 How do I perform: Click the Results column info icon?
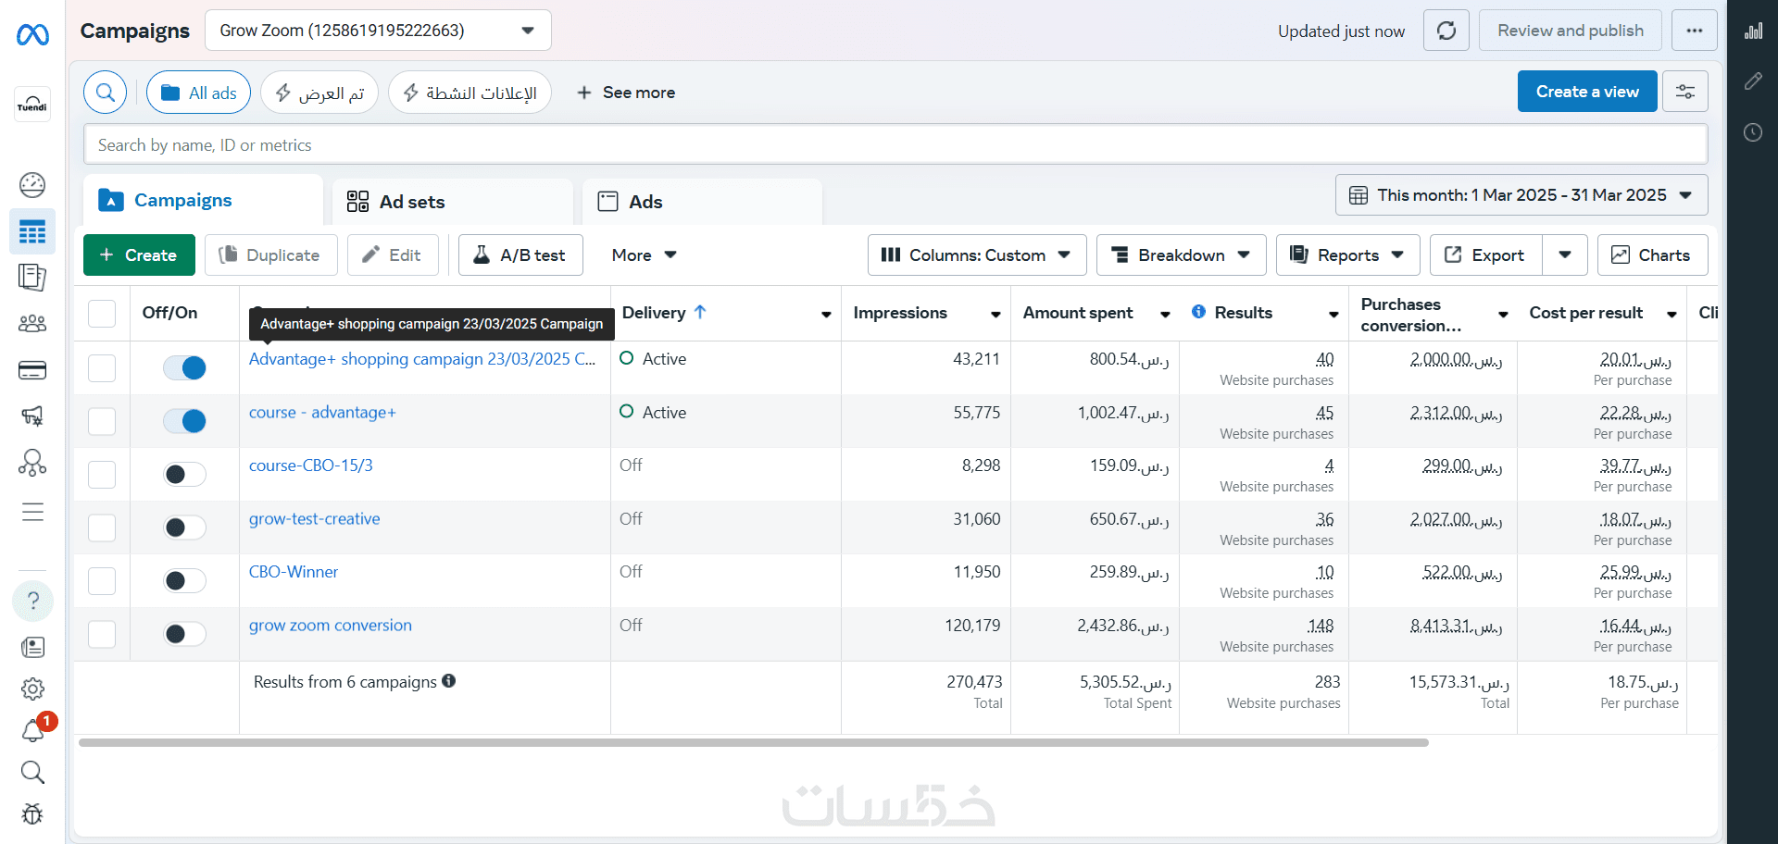pyautogui.click(x=1198, y=312)
